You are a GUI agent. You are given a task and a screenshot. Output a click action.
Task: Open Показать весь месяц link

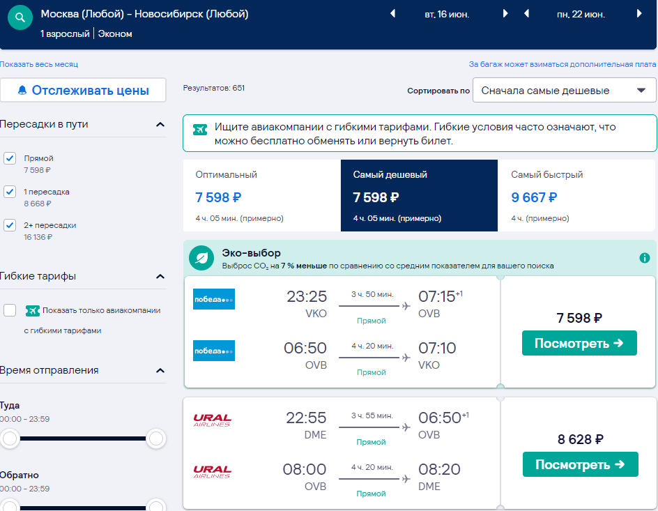(39, 64)
